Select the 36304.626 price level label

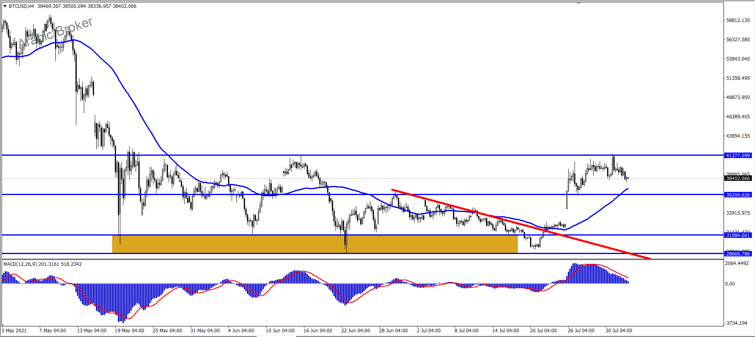[x=738, y=195]
